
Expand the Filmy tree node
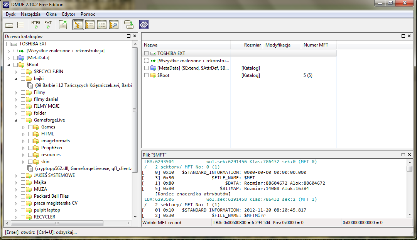[16, 93]
